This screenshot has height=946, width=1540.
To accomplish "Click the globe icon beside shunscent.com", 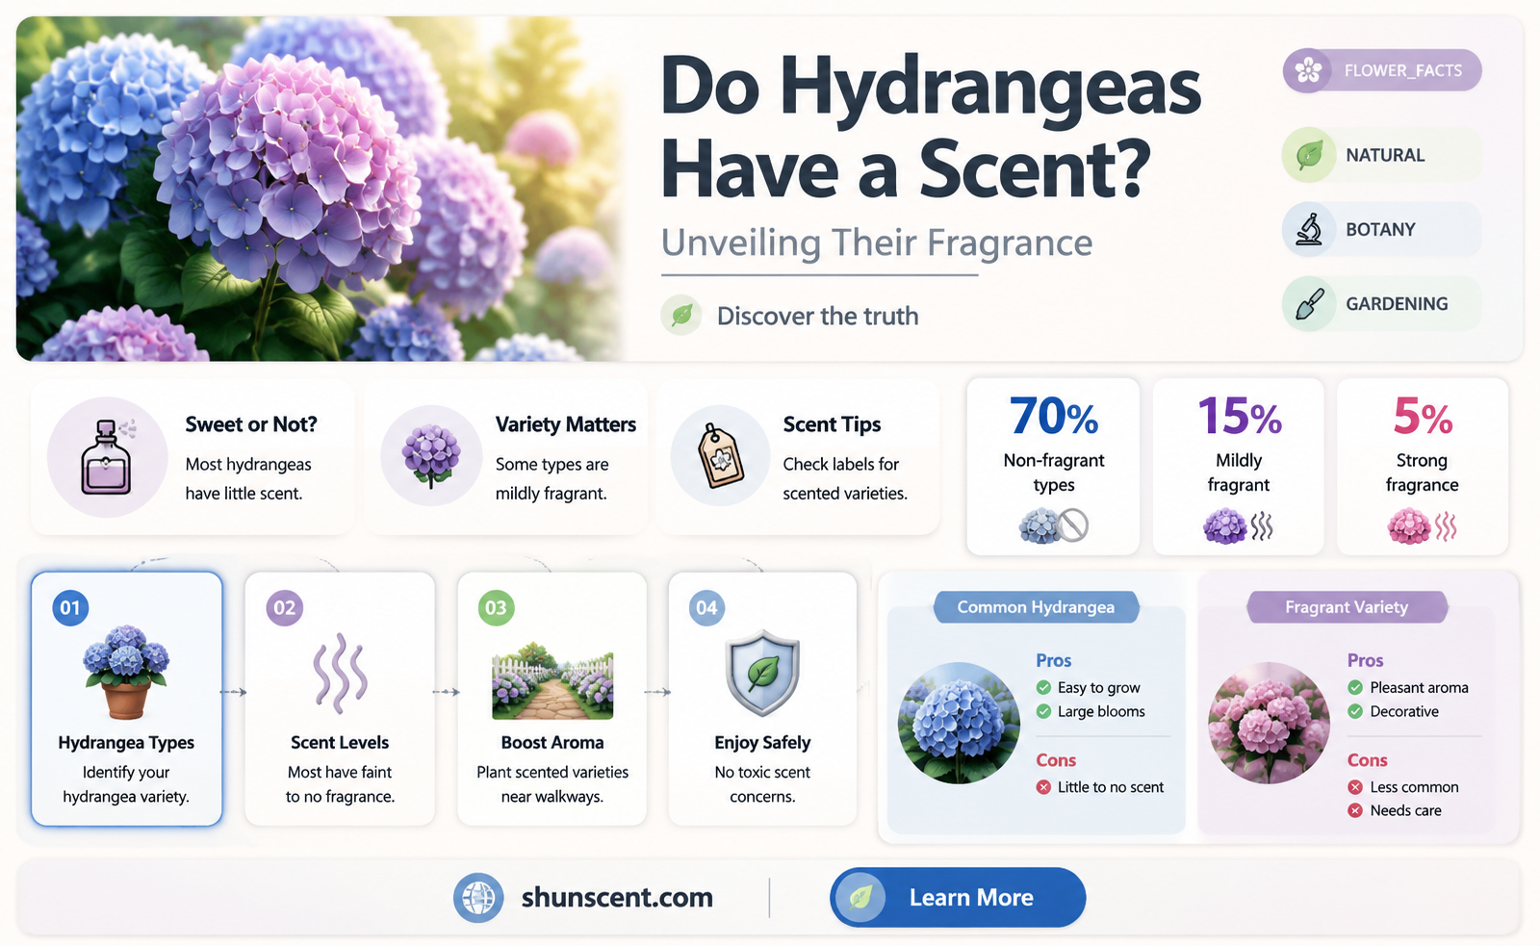I will 478,898.
